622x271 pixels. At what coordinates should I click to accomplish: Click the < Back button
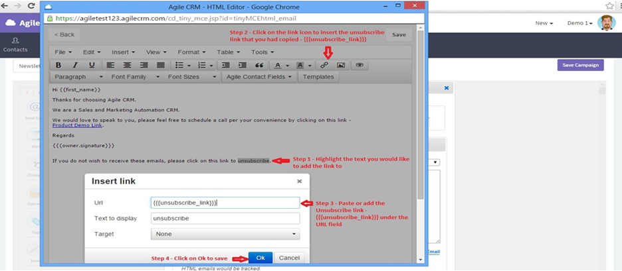(64, 34)
